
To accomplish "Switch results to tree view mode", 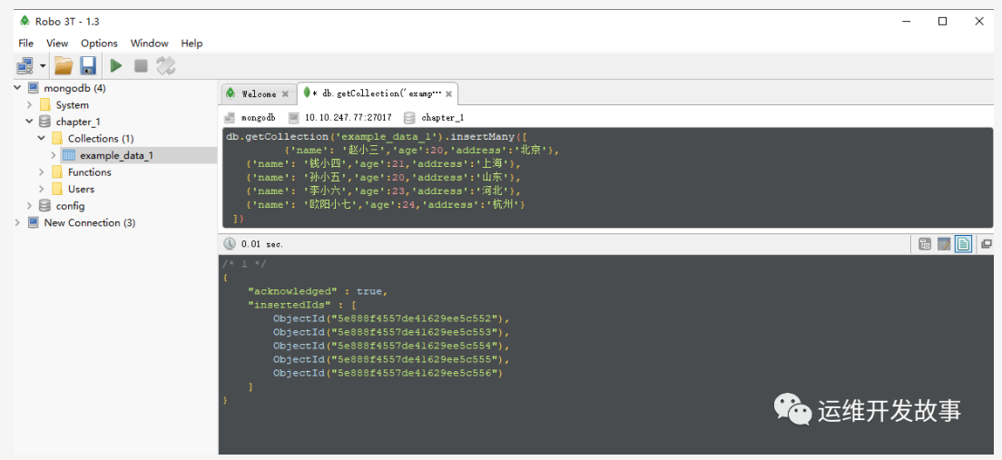I will (924, 244).
